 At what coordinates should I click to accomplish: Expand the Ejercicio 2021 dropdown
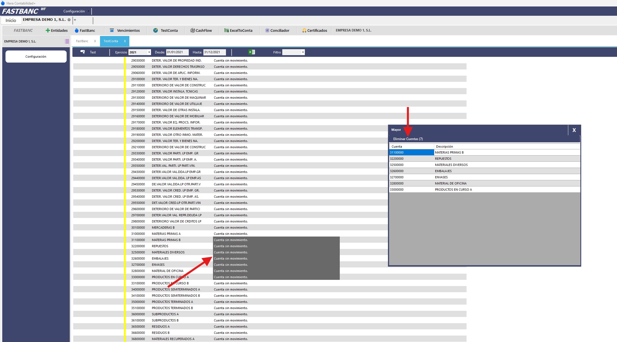click(149, 52)
